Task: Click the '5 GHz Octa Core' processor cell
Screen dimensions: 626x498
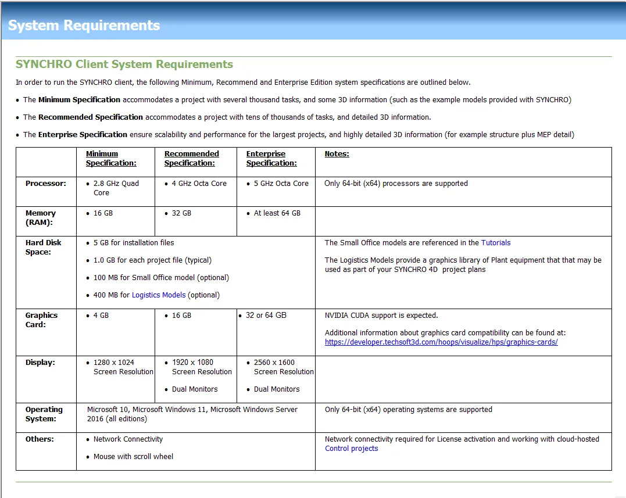Action: point(281,184)
